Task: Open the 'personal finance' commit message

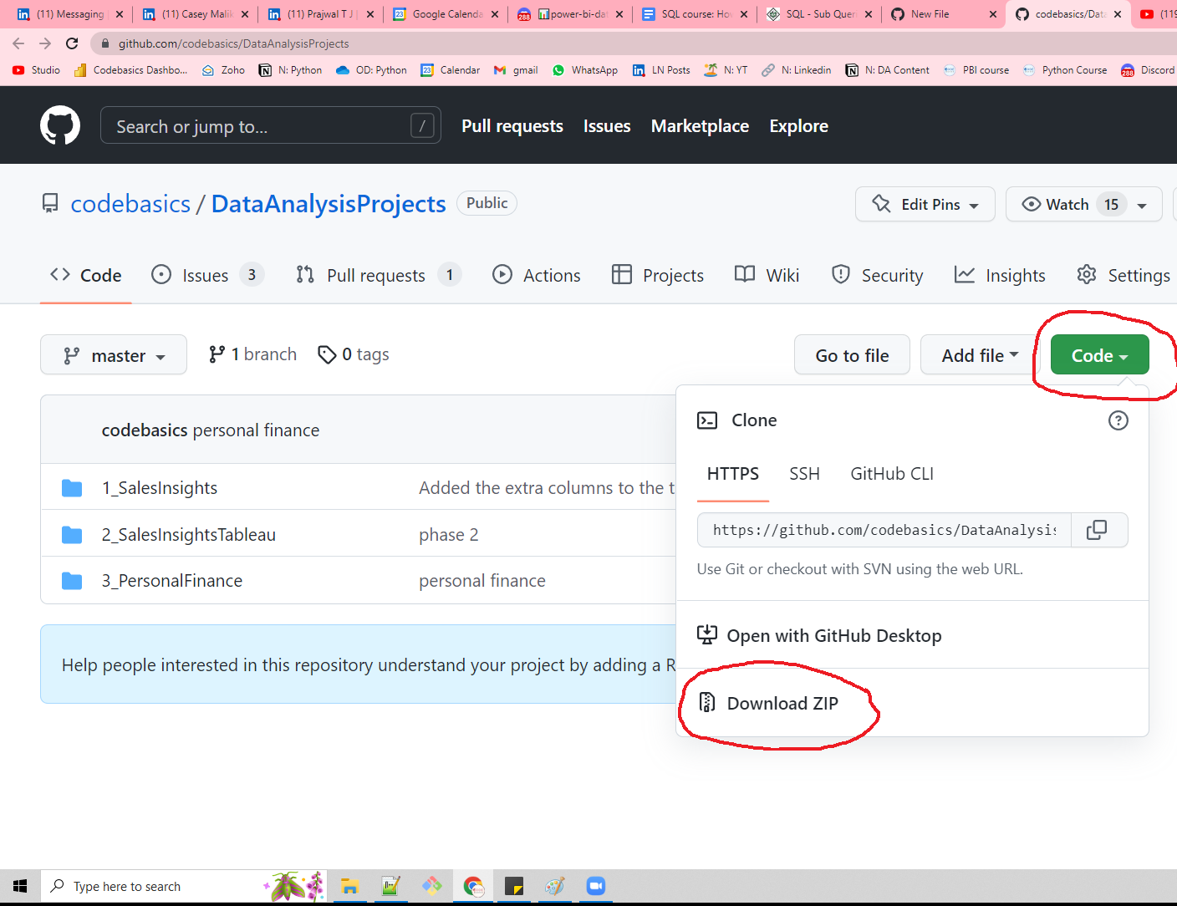Action: tap(482, 581)
